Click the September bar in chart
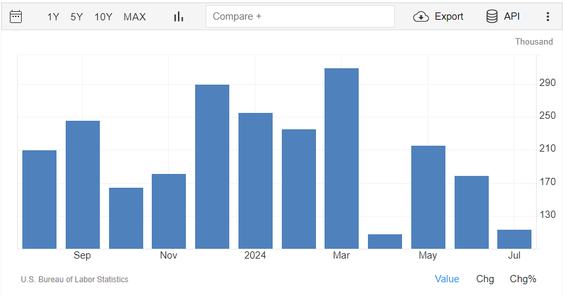Viewport: 563px width, 296px height. (x=83, y=184)
